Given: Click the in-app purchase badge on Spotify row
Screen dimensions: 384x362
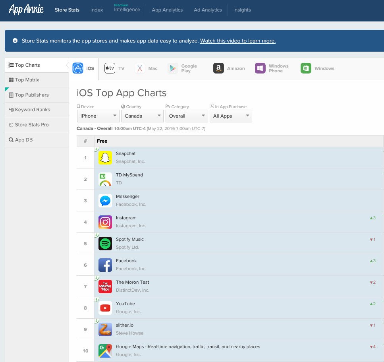Looking at the screenshot, I should point(97,235).
